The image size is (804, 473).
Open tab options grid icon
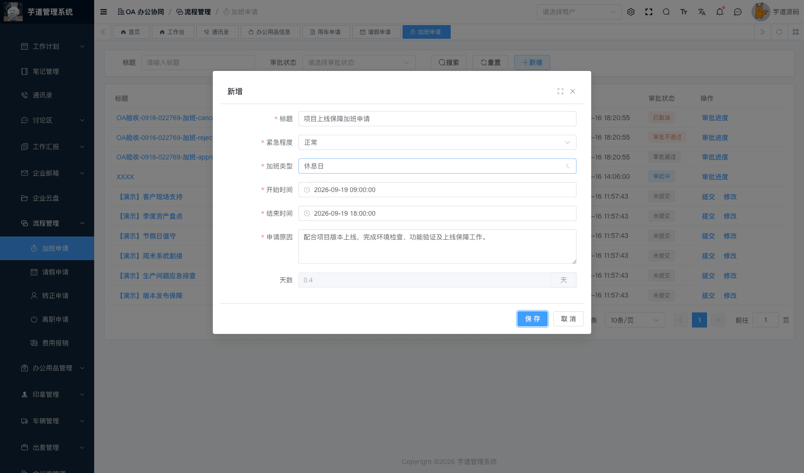click(795, 32)
